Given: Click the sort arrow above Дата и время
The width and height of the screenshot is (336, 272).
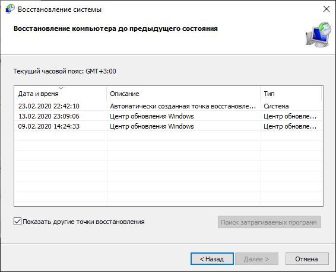Looking at the screenshot, I should tap(61, 88).
